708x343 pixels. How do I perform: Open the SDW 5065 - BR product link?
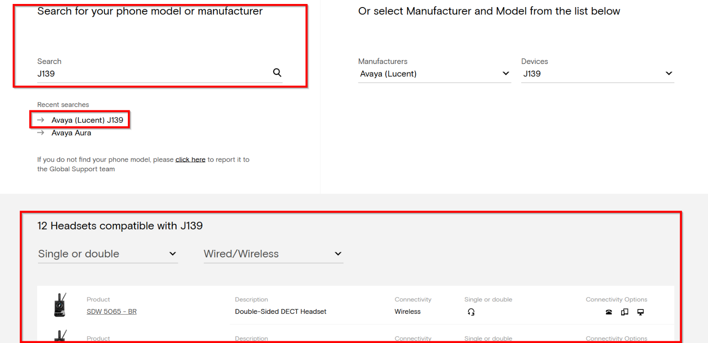pyautogui.click(x=112, y=312)
